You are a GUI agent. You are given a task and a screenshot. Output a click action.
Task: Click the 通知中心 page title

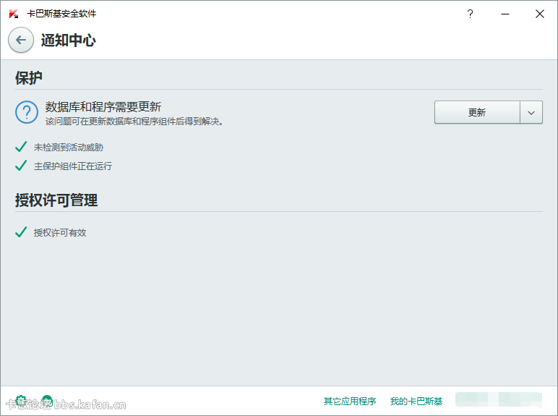tap(69, 40)
